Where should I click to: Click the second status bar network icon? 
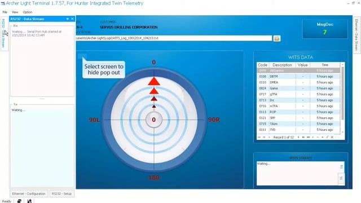(x=29, y=201)
